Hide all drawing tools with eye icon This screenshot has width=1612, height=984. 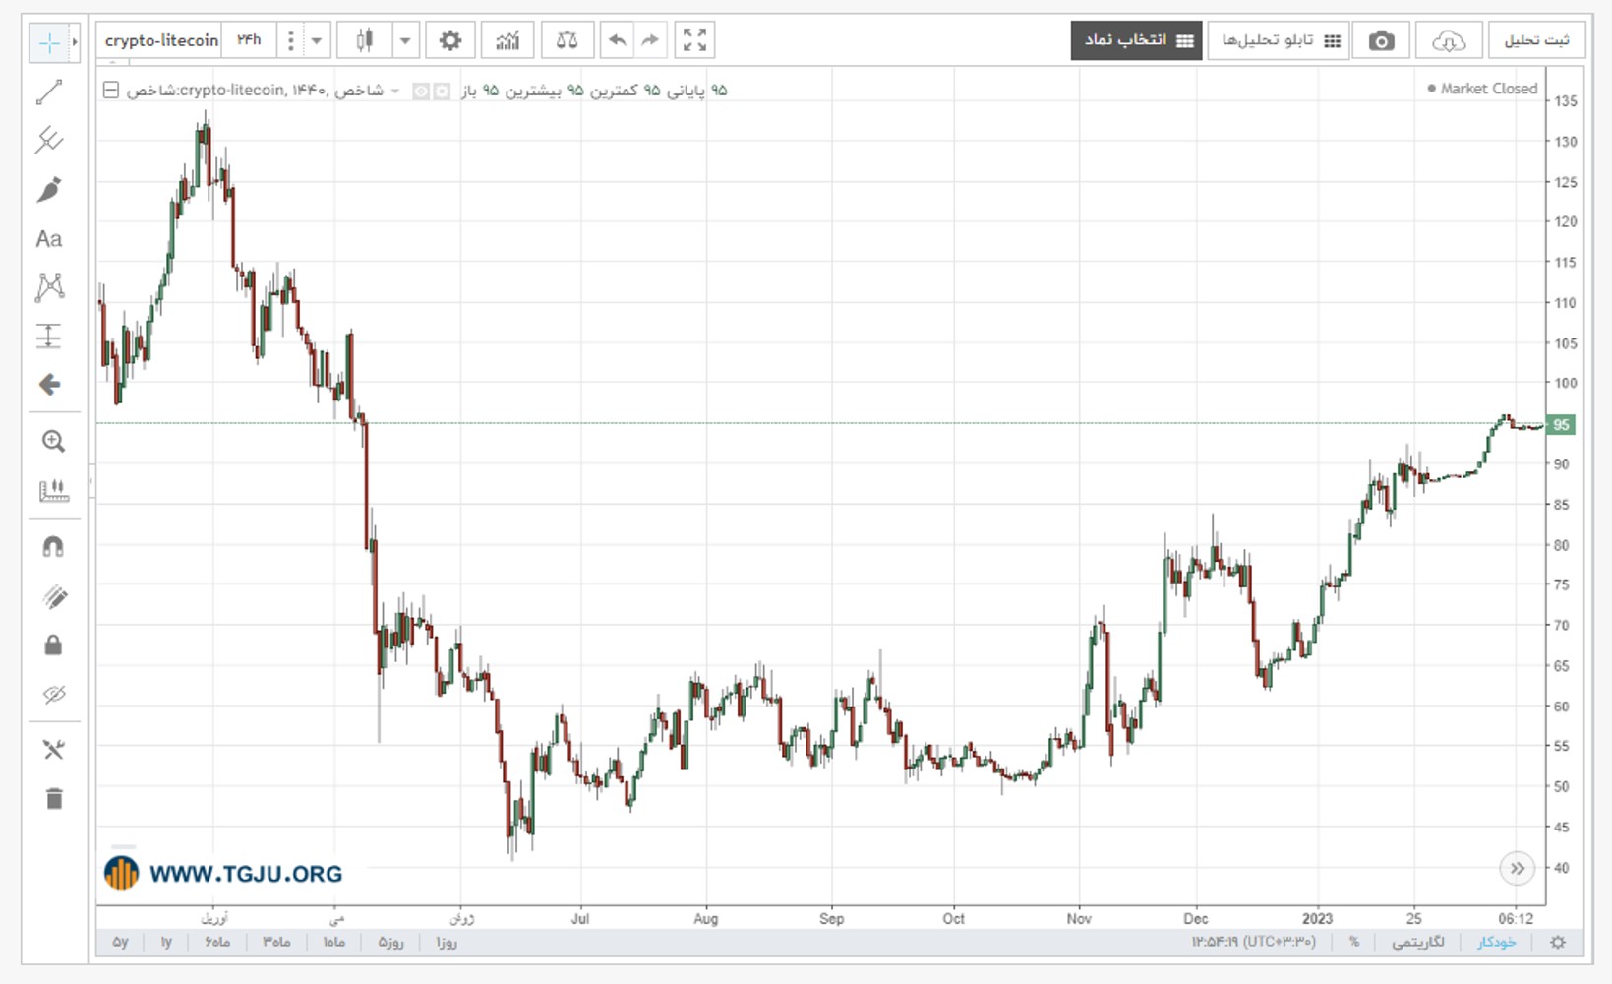[54, 695]
